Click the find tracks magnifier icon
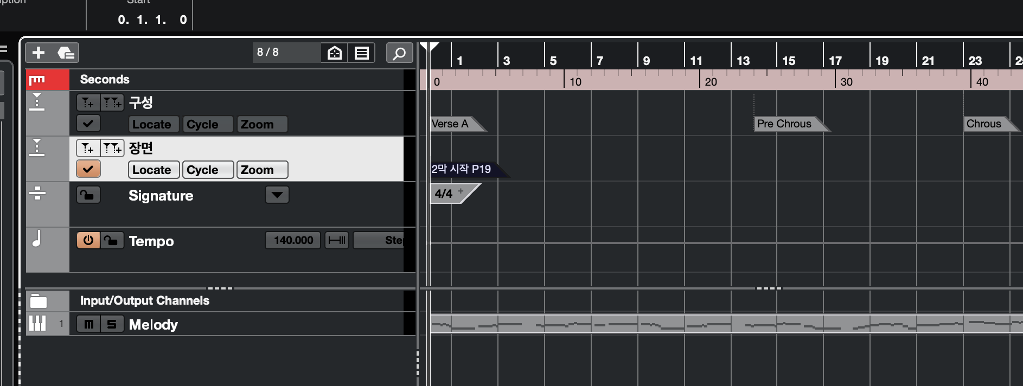The width and height of the screenshot is (1023, 386). click(399, 53)
